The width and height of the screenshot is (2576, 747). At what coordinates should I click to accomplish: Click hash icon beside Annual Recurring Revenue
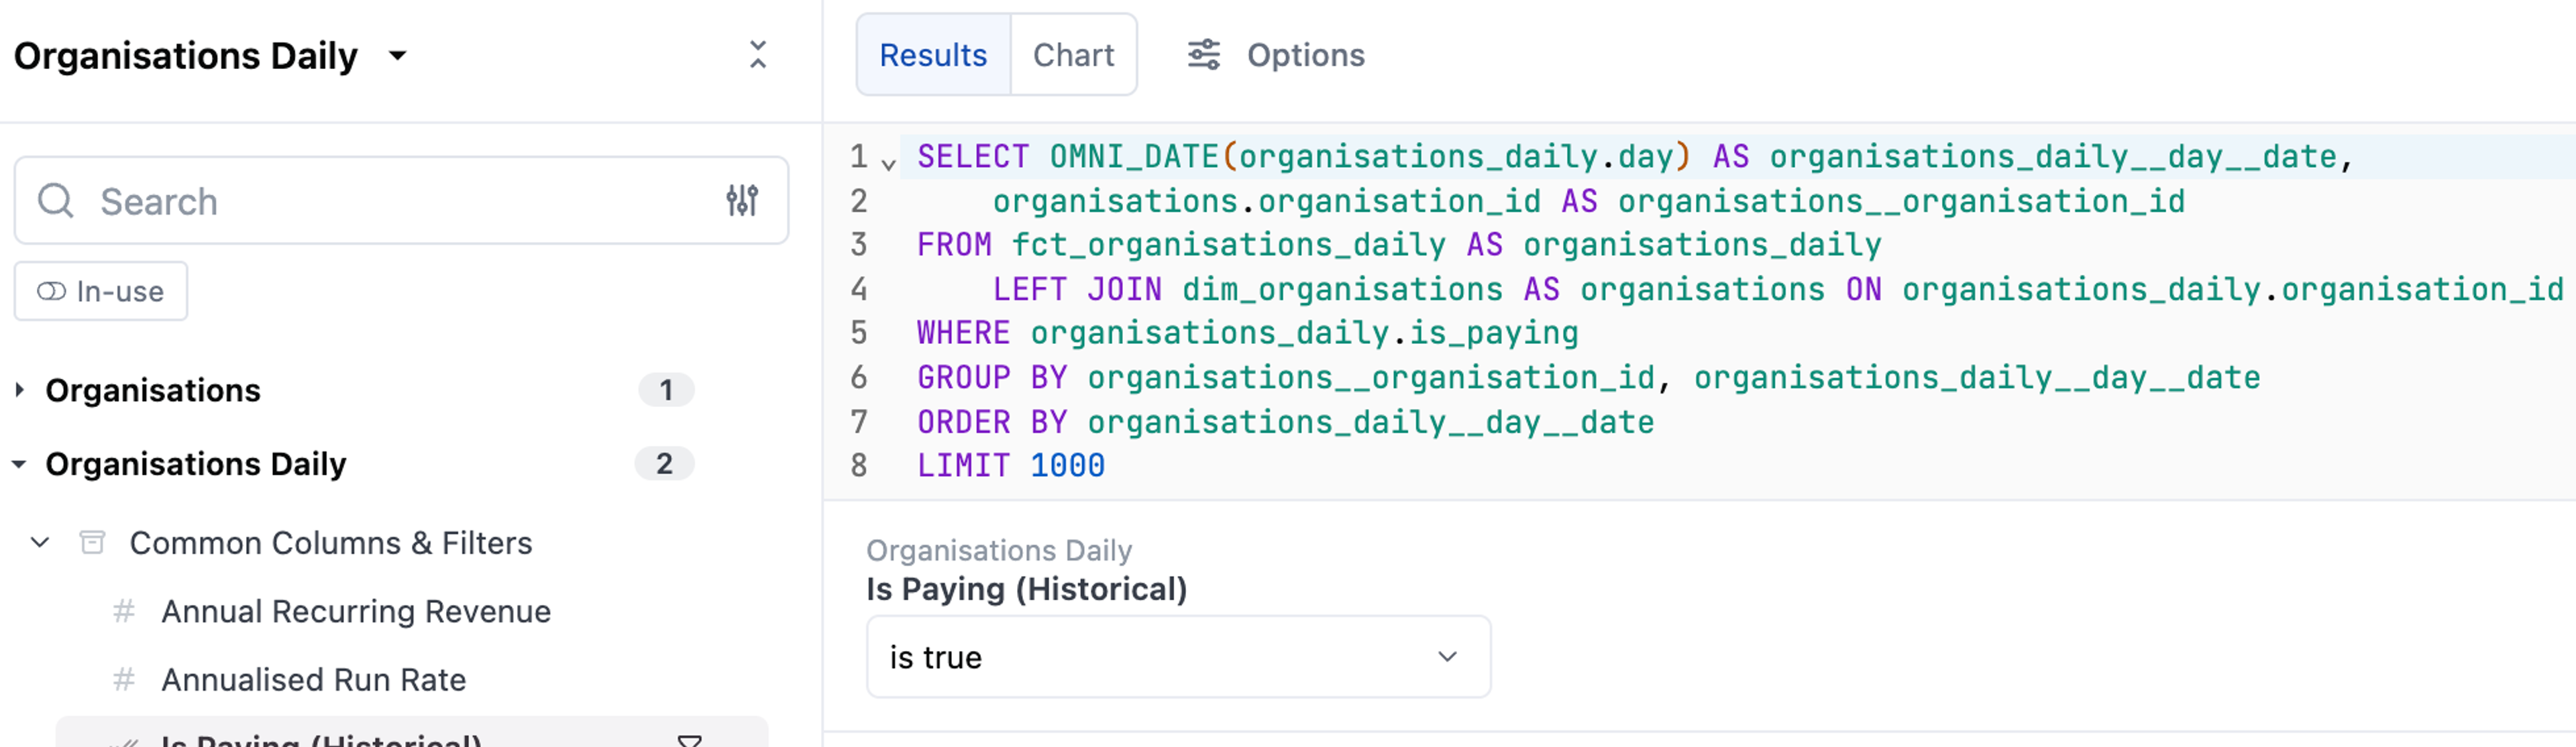tap(124, 611)
